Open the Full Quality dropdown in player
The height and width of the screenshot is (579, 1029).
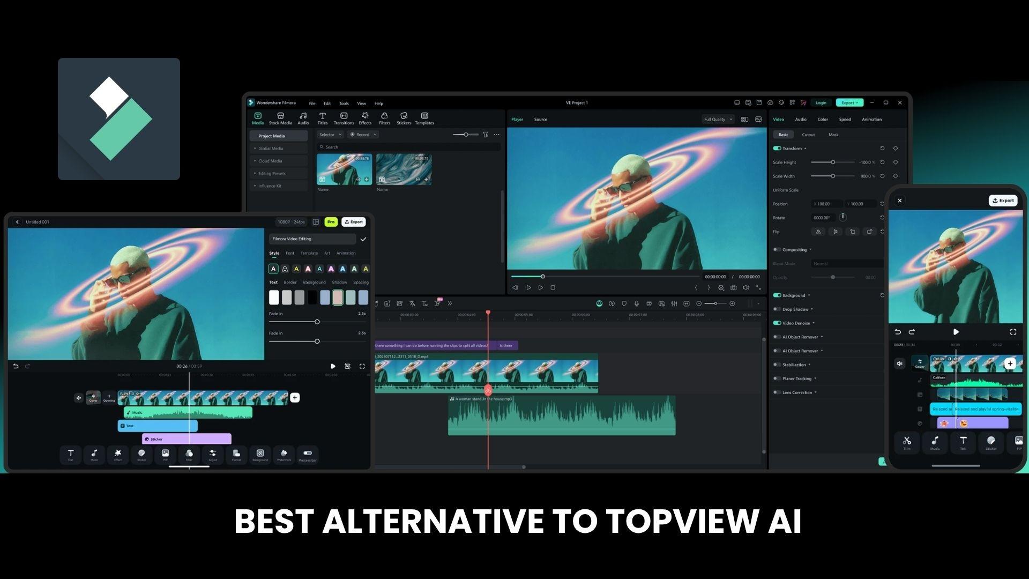(718, 120)
